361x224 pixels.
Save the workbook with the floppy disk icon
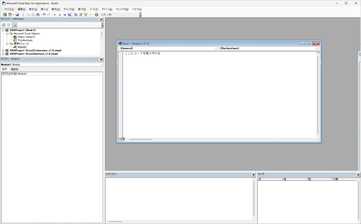(17, 15)
